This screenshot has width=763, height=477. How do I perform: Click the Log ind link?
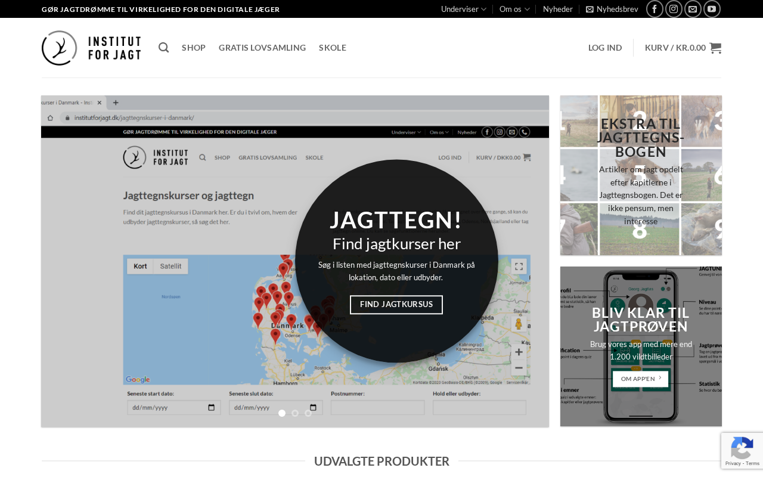pos(605,48)
